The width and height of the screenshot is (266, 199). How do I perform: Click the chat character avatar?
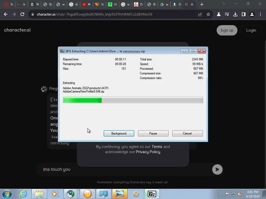44,89
